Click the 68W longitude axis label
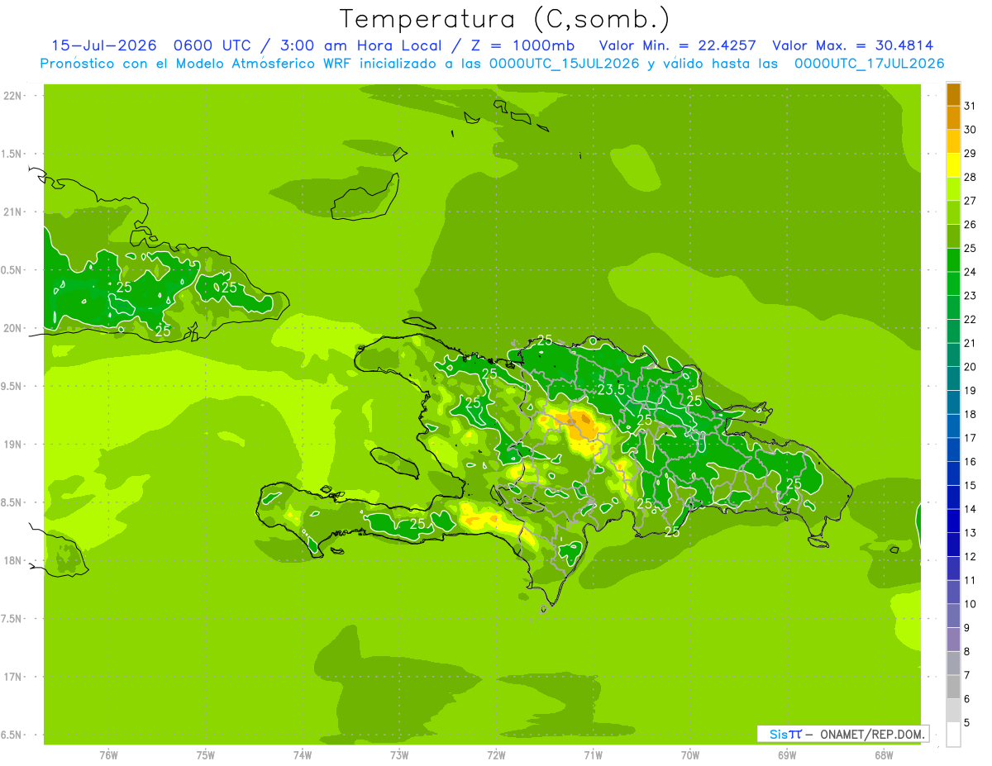The image size is (992, 766). click(x=883, y=755)
